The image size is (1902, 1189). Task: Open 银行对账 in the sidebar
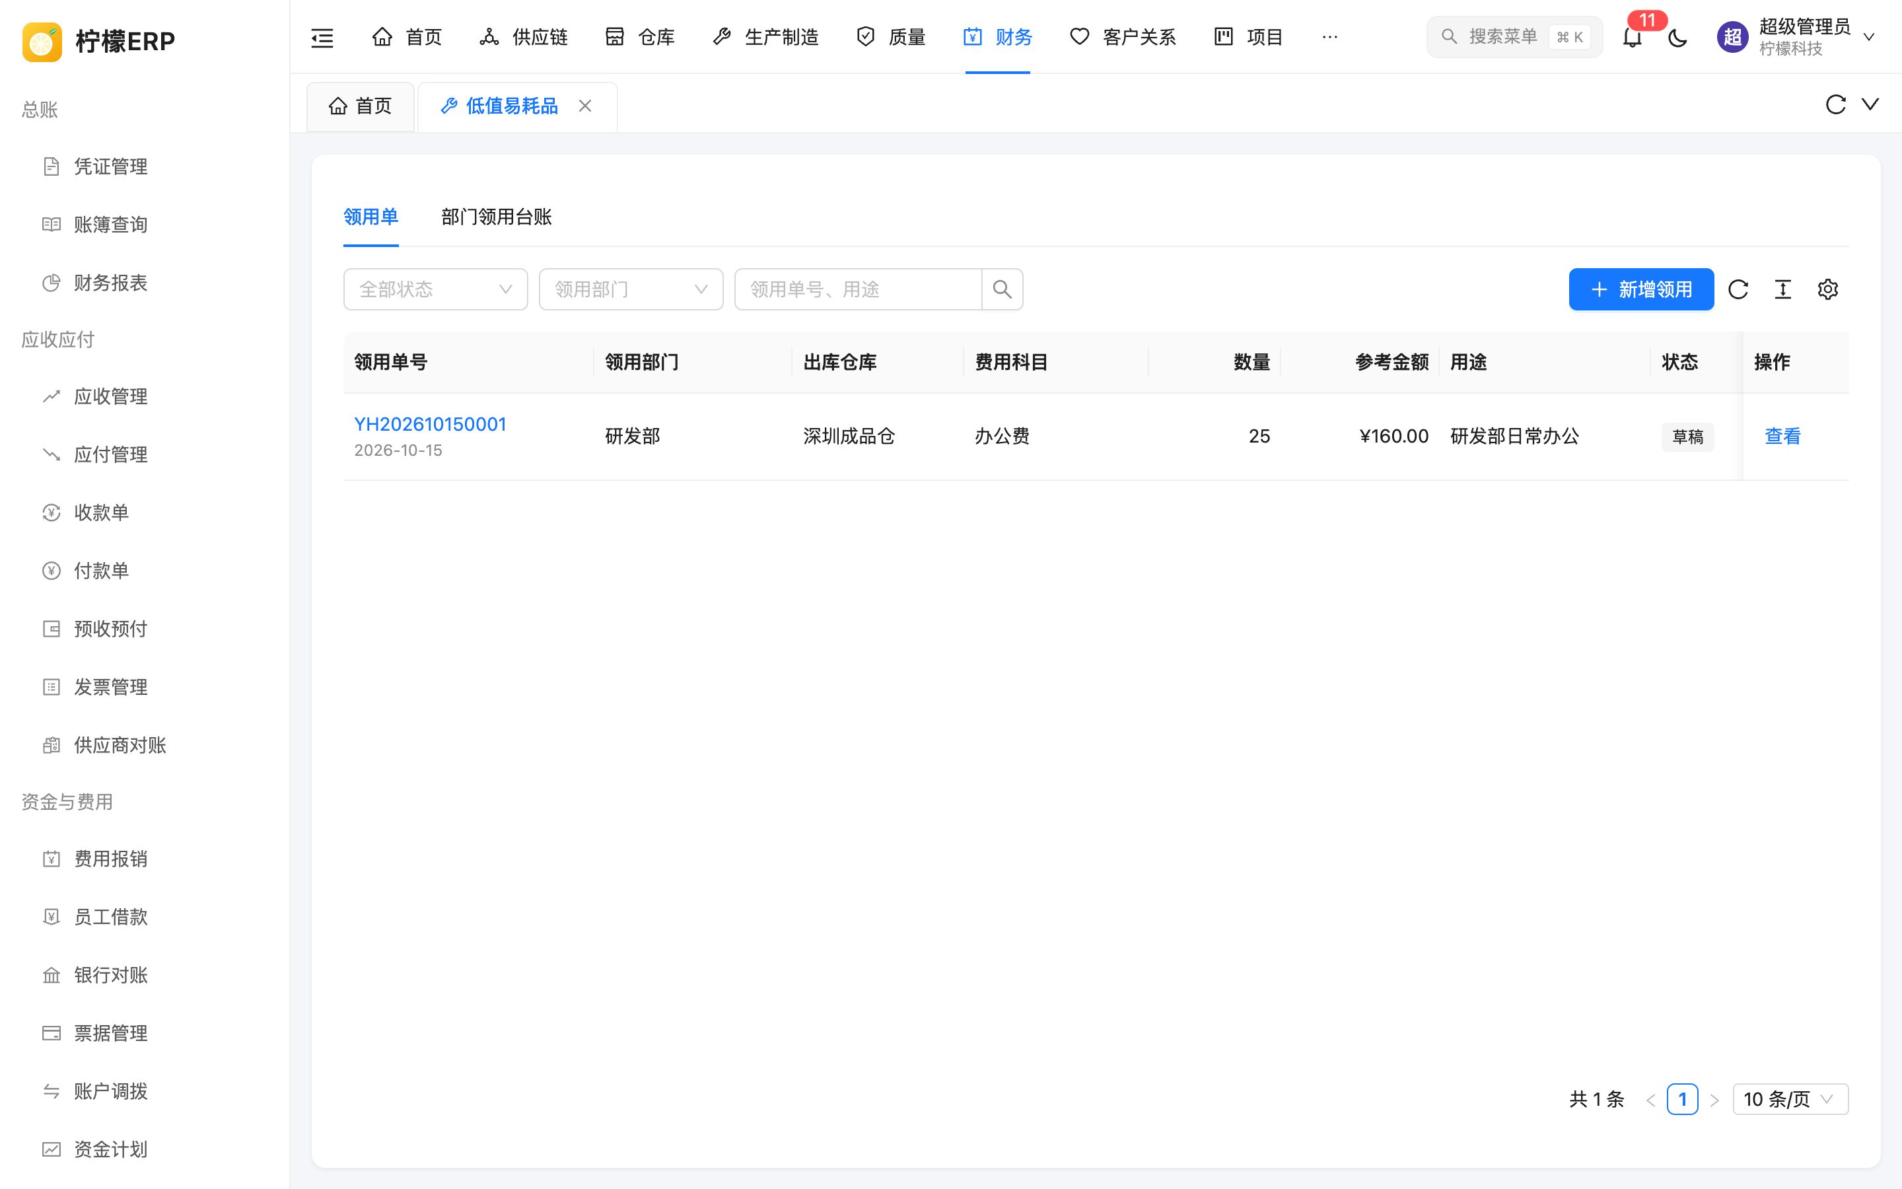(x=145, y=975)
